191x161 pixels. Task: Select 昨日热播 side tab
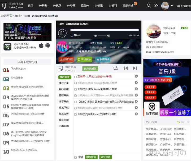(x=64, y=120)
